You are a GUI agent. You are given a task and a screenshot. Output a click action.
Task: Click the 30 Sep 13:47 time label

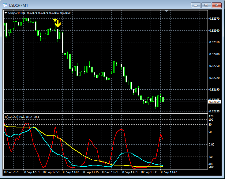pos(168,172)
